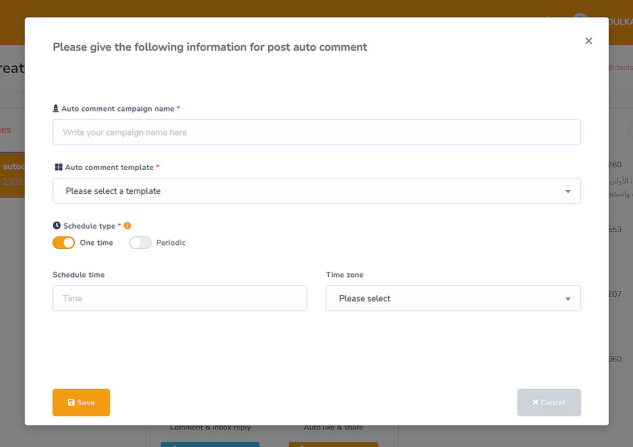Viewport: 633px width, 447px height.
Task: Click the grid icon beside Auto comment template
Action: pyautogui.click(x=58, y=167)
